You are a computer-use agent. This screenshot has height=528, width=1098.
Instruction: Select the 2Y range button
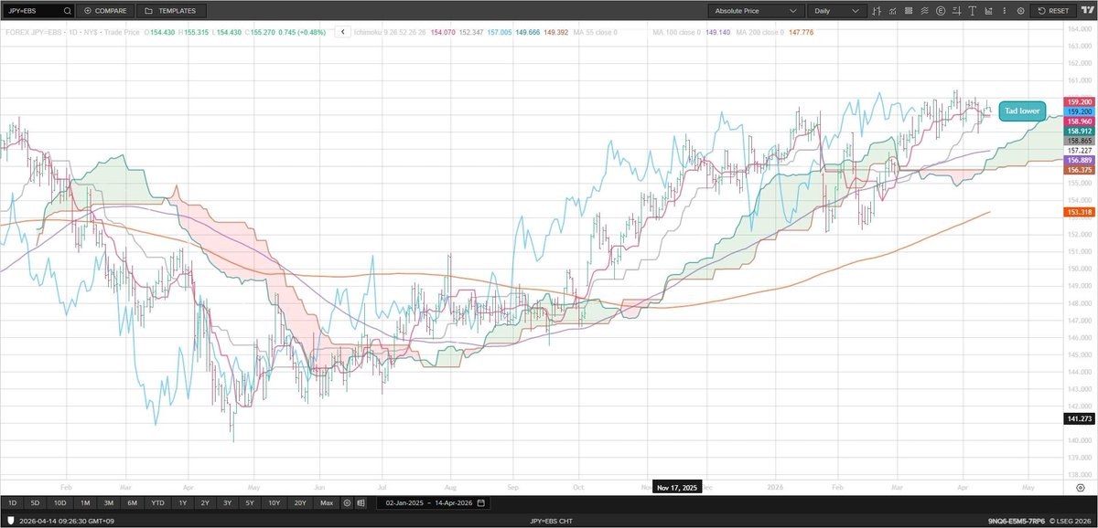click(206, 502)
